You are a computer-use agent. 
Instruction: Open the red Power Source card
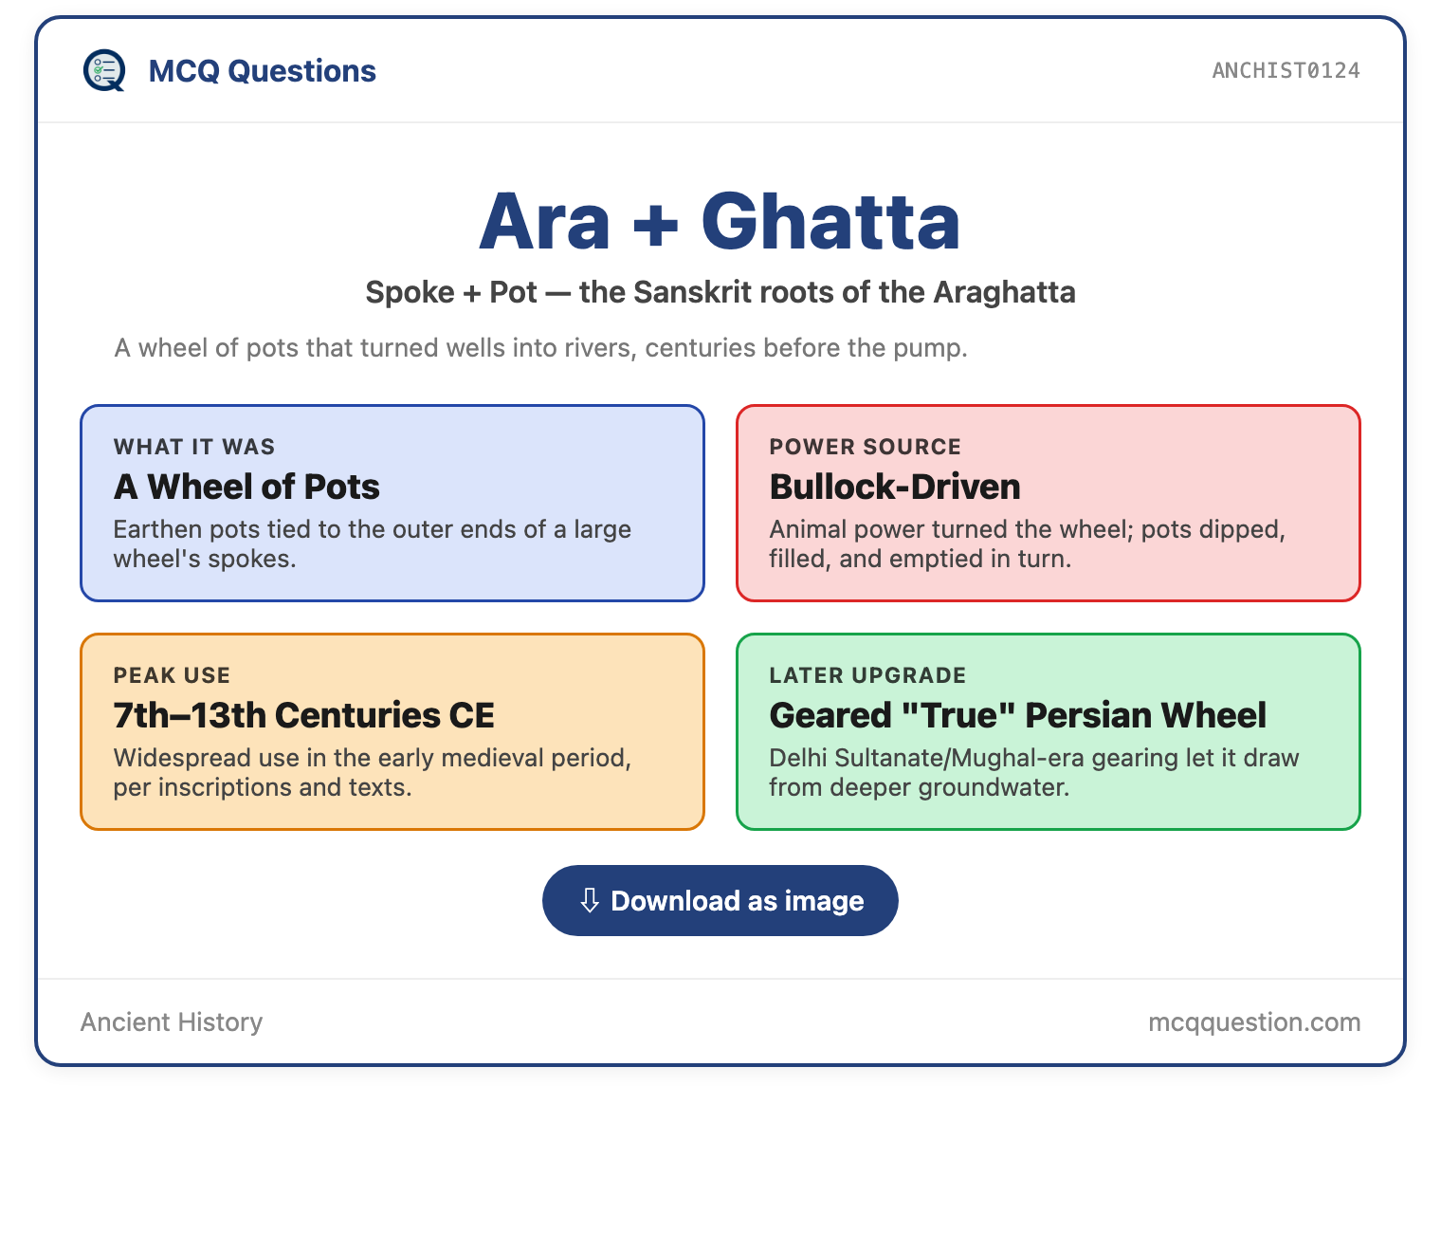(1049, 503)
